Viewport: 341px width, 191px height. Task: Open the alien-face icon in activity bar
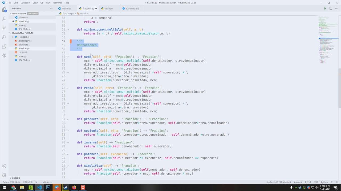coord(4,55)
